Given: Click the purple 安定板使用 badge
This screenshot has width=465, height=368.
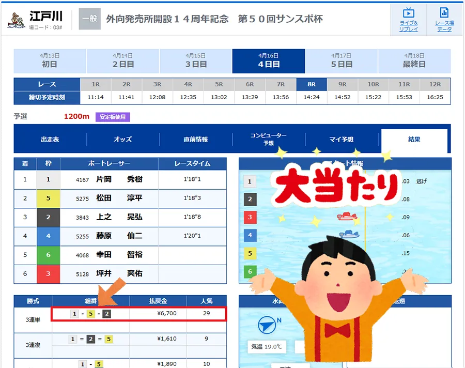Looking at the screenshot, I should (x=112, y=117).
